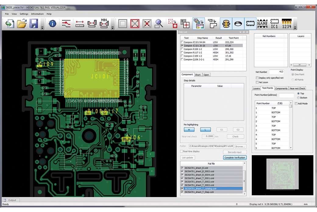Switch to the Near-net Check tab

tap(298, 88)
